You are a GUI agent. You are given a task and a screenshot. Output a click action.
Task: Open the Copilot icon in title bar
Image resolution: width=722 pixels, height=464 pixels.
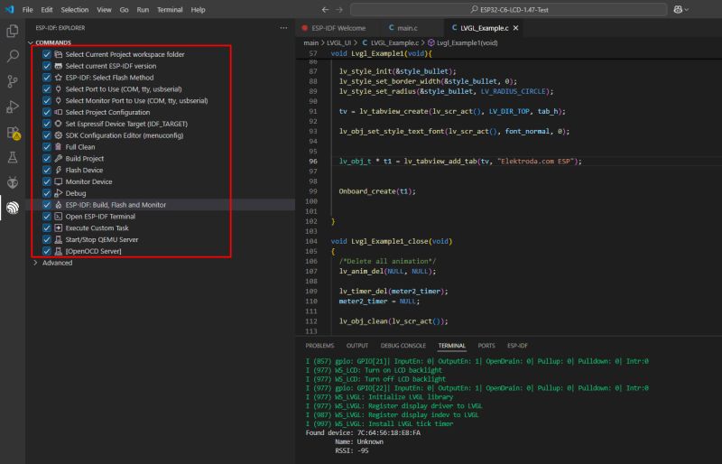coord(678,10)
